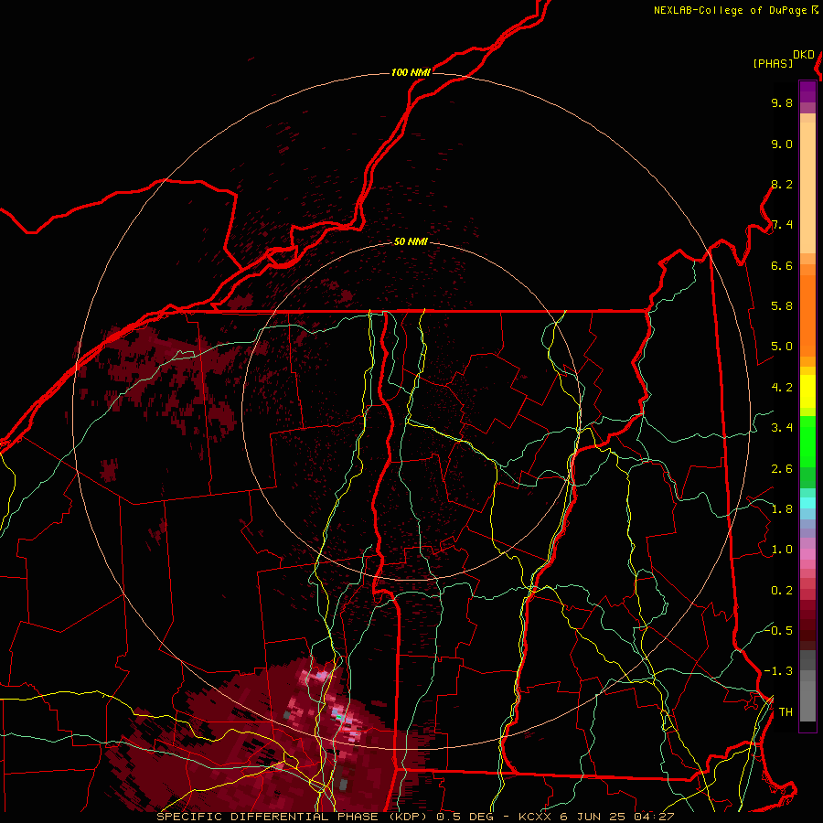Click the bright green band on the color bar
This screenshot has height=823, width=823.
pyautogui.click(x=807, y=442)
